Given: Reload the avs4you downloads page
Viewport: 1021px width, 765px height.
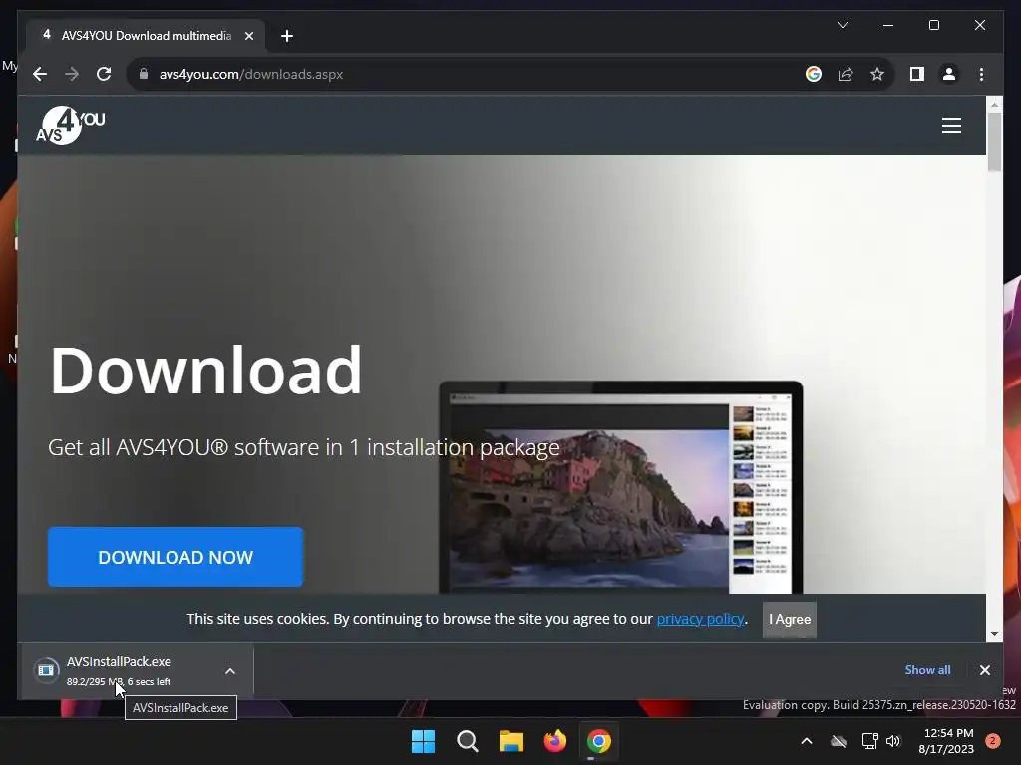Looking at the screenshot, I should click(x=104, y=74).
